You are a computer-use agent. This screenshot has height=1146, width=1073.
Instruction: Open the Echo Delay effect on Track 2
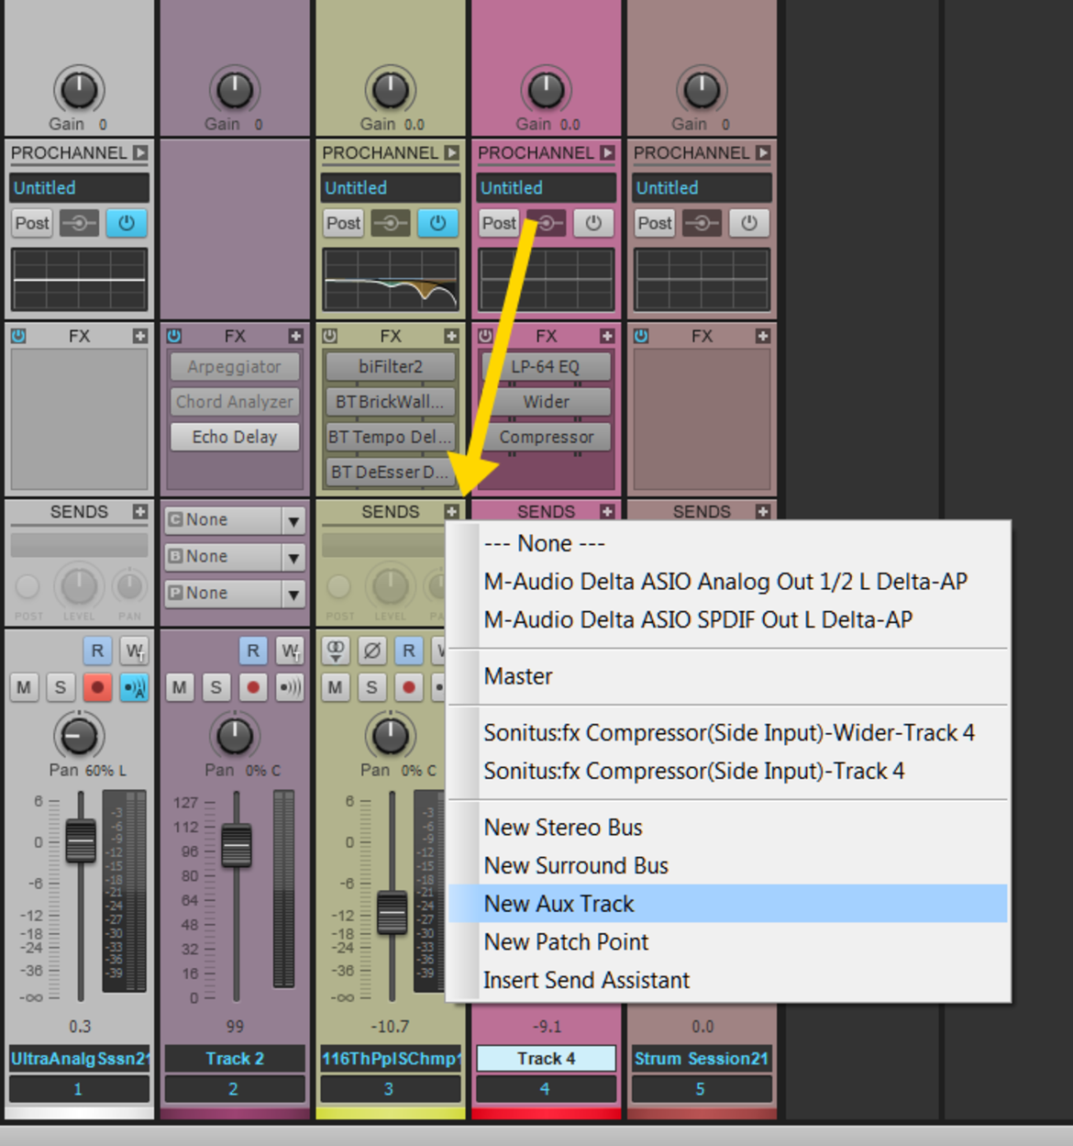pos(235,437)
